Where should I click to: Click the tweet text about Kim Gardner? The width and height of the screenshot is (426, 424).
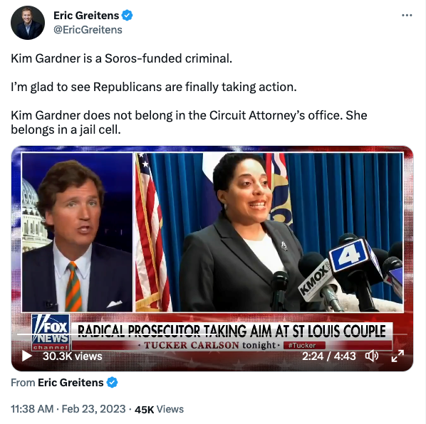[x=189, y=94]
